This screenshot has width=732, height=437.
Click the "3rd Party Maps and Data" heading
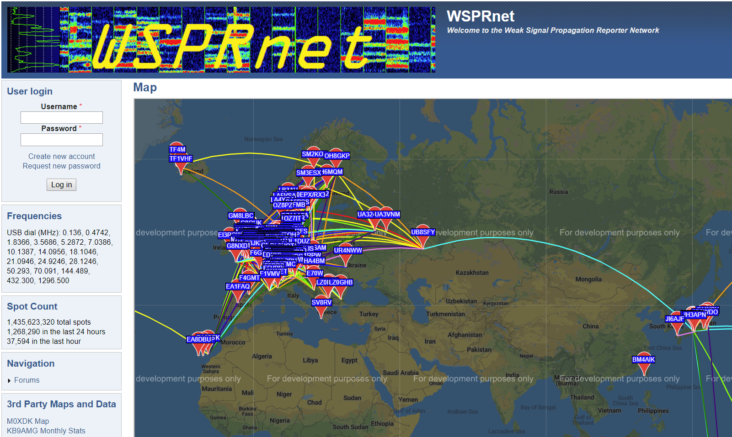61,404
